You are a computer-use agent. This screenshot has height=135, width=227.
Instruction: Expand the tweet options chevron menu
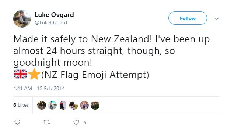click(x=217, y=18)
